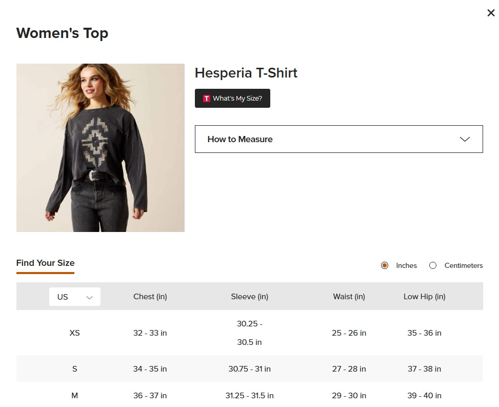
Task: Click the red T logo icon
Action: pos(207,99)
